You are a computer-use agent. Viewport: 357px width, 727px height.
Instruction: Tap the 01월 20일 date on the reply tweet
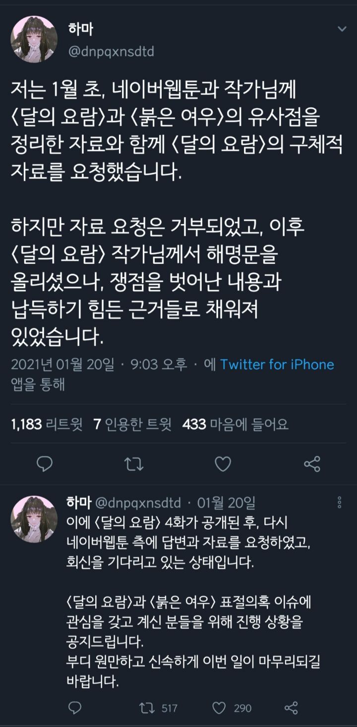pos(226,502)
